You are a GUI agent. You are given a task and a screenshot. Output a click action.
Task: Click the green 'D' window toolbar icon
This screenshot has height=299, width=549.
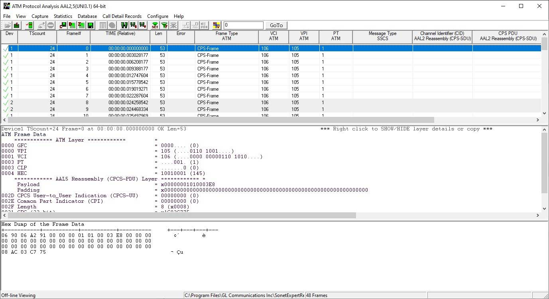click(x=72, y=25)
